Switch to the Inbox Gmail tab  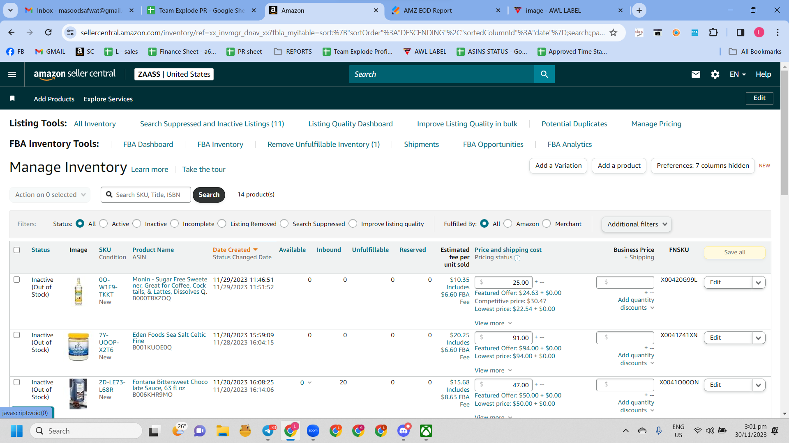tap(79, 10)
